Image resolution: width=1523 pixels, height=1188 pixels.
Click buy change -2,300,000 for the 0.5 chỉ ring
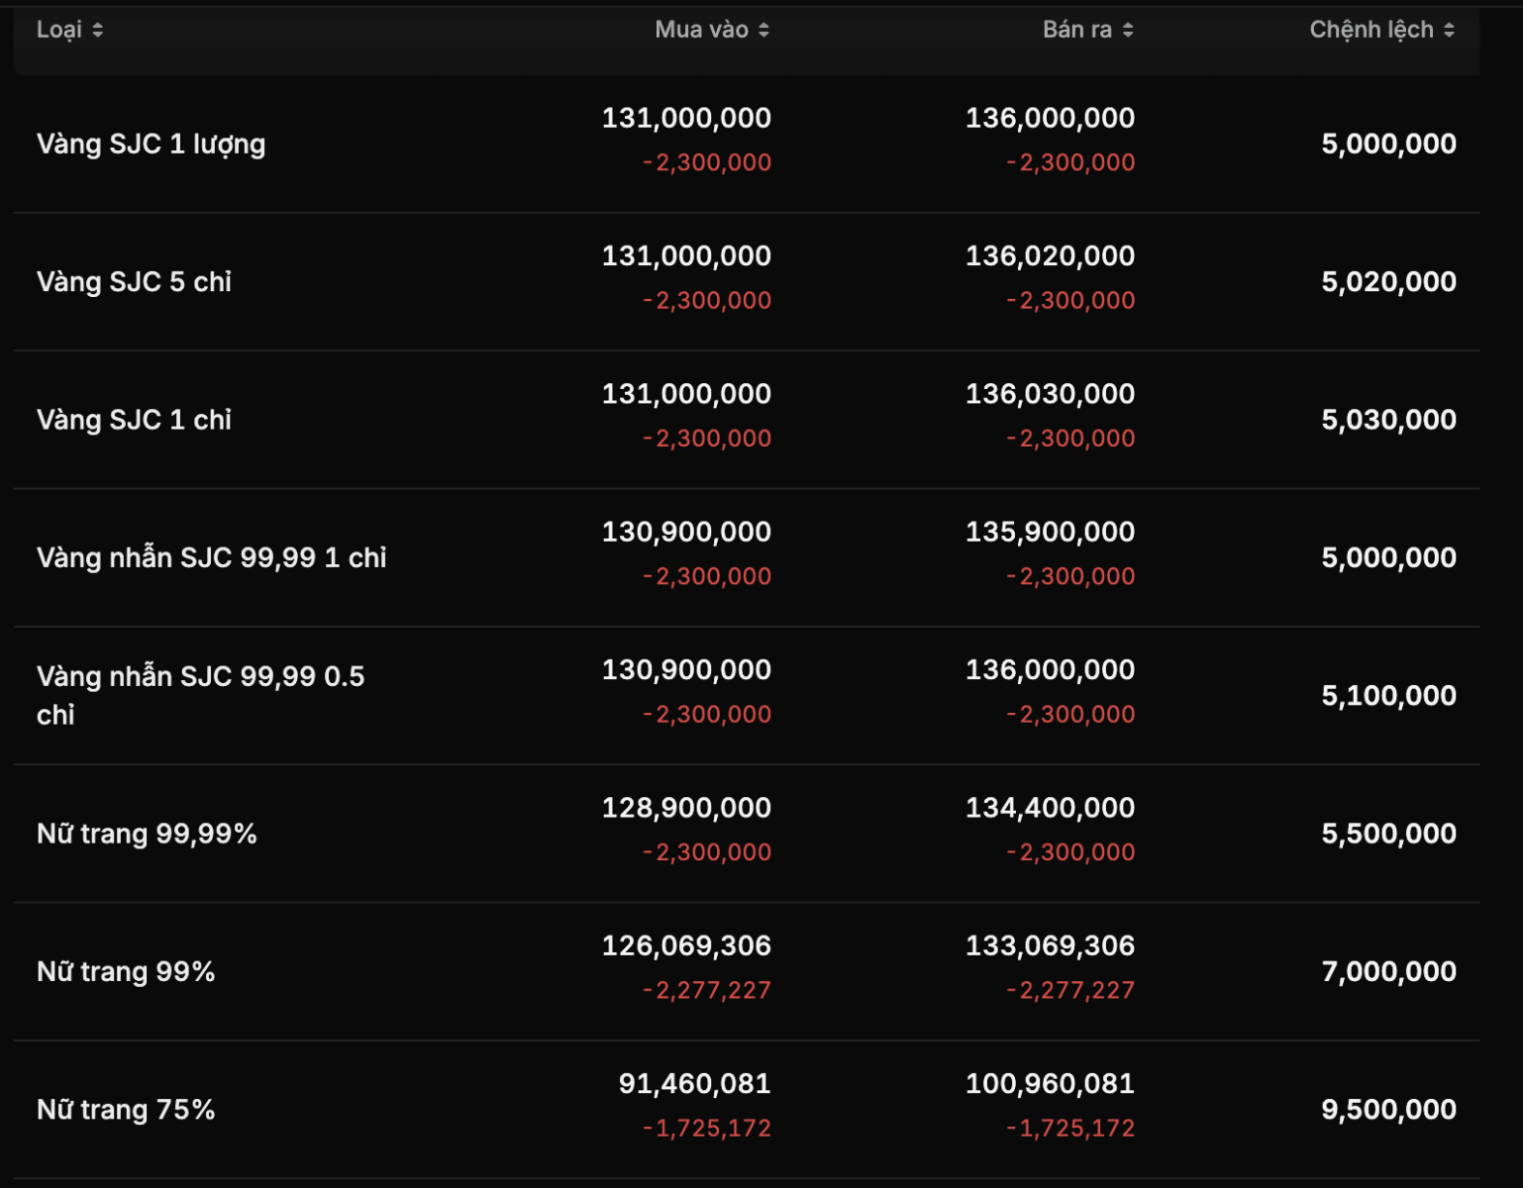[x=707, y=714]
